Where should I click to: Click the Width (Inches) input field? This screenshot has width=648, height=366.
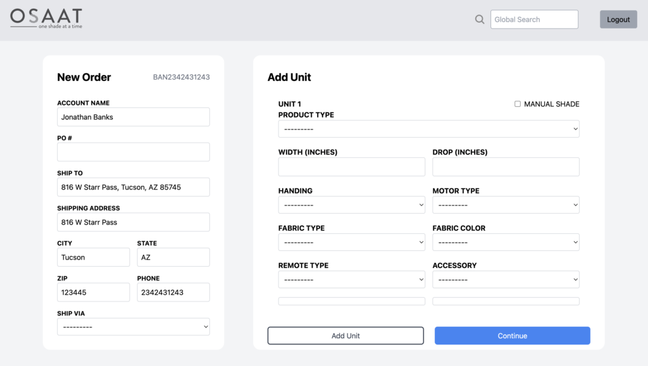351,167
